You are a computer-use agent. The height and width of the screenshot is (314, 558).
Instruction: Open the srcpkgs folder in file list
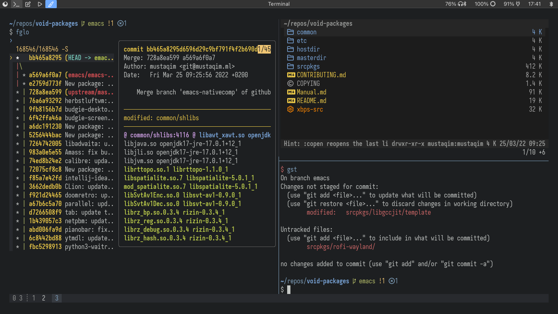point(308,66)
